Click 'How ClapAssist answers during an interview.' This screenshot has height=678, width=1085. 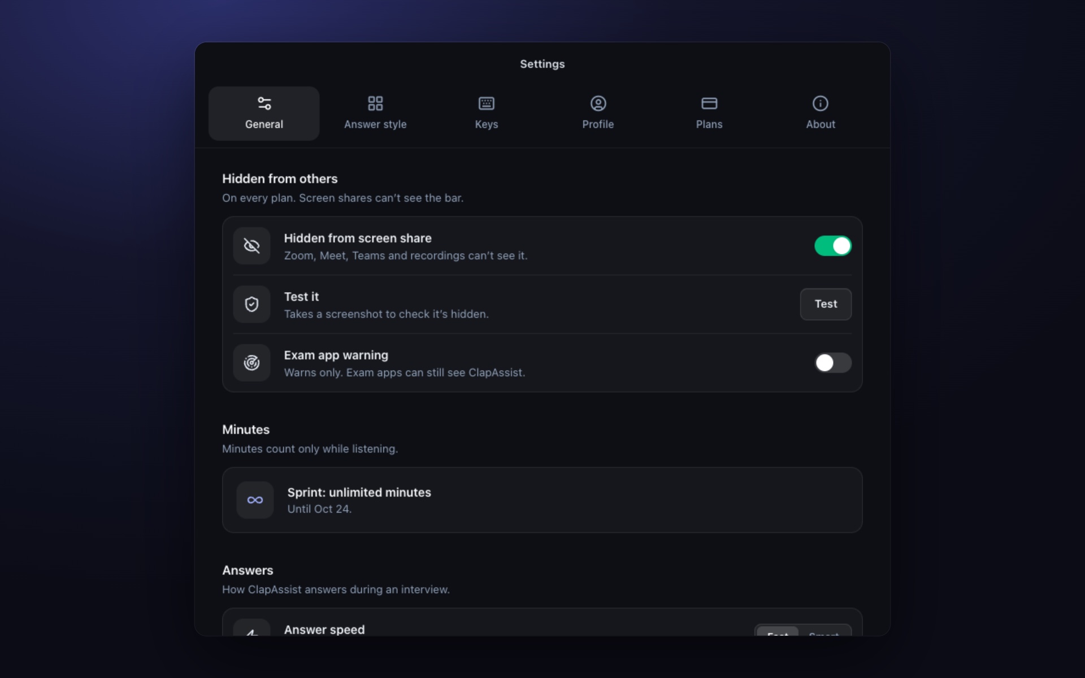point(336,589)
